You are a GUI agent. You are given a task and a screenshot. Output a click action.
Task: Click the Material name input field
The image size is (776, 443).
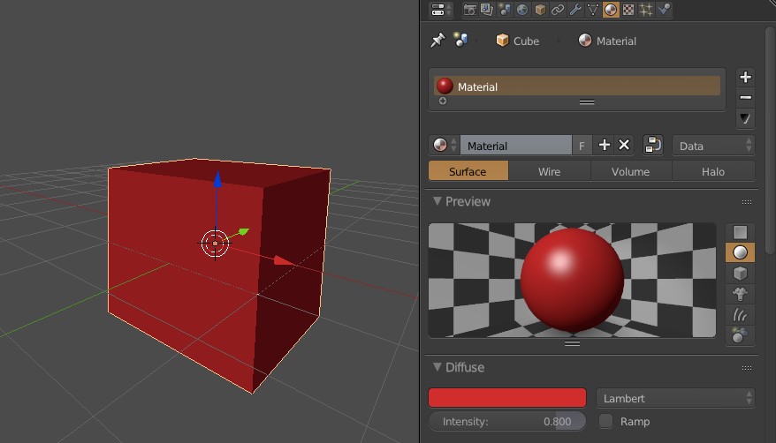[516, 146]
